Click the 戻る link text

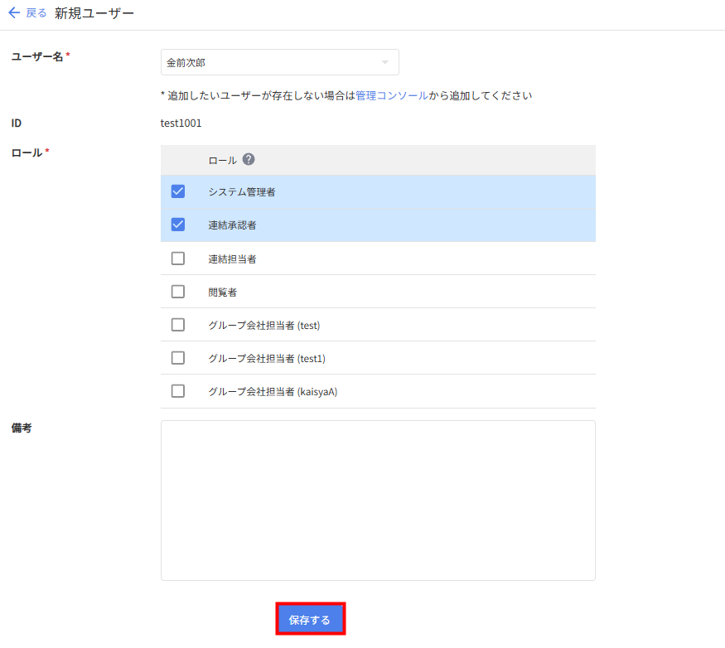tap(36, 13)
